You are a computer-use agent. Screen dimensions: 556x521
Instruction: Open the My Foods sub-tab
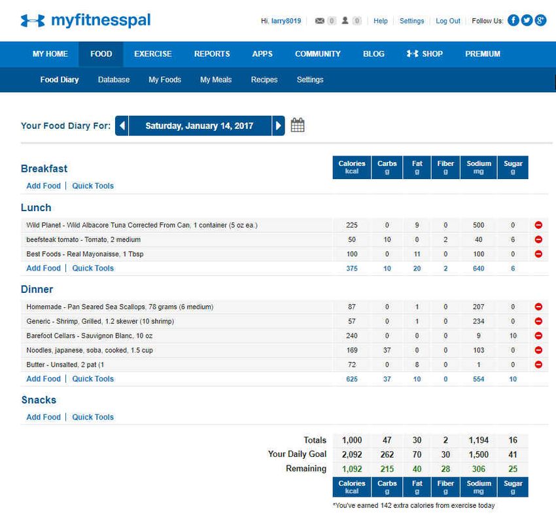point(165,80)
